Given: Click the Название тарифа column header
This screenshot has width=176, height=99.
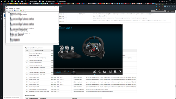Looking at the screenshot, I should 39,51.
